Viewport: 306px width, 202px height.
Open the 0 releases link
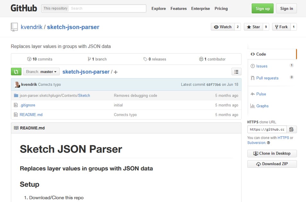point(155,59)
